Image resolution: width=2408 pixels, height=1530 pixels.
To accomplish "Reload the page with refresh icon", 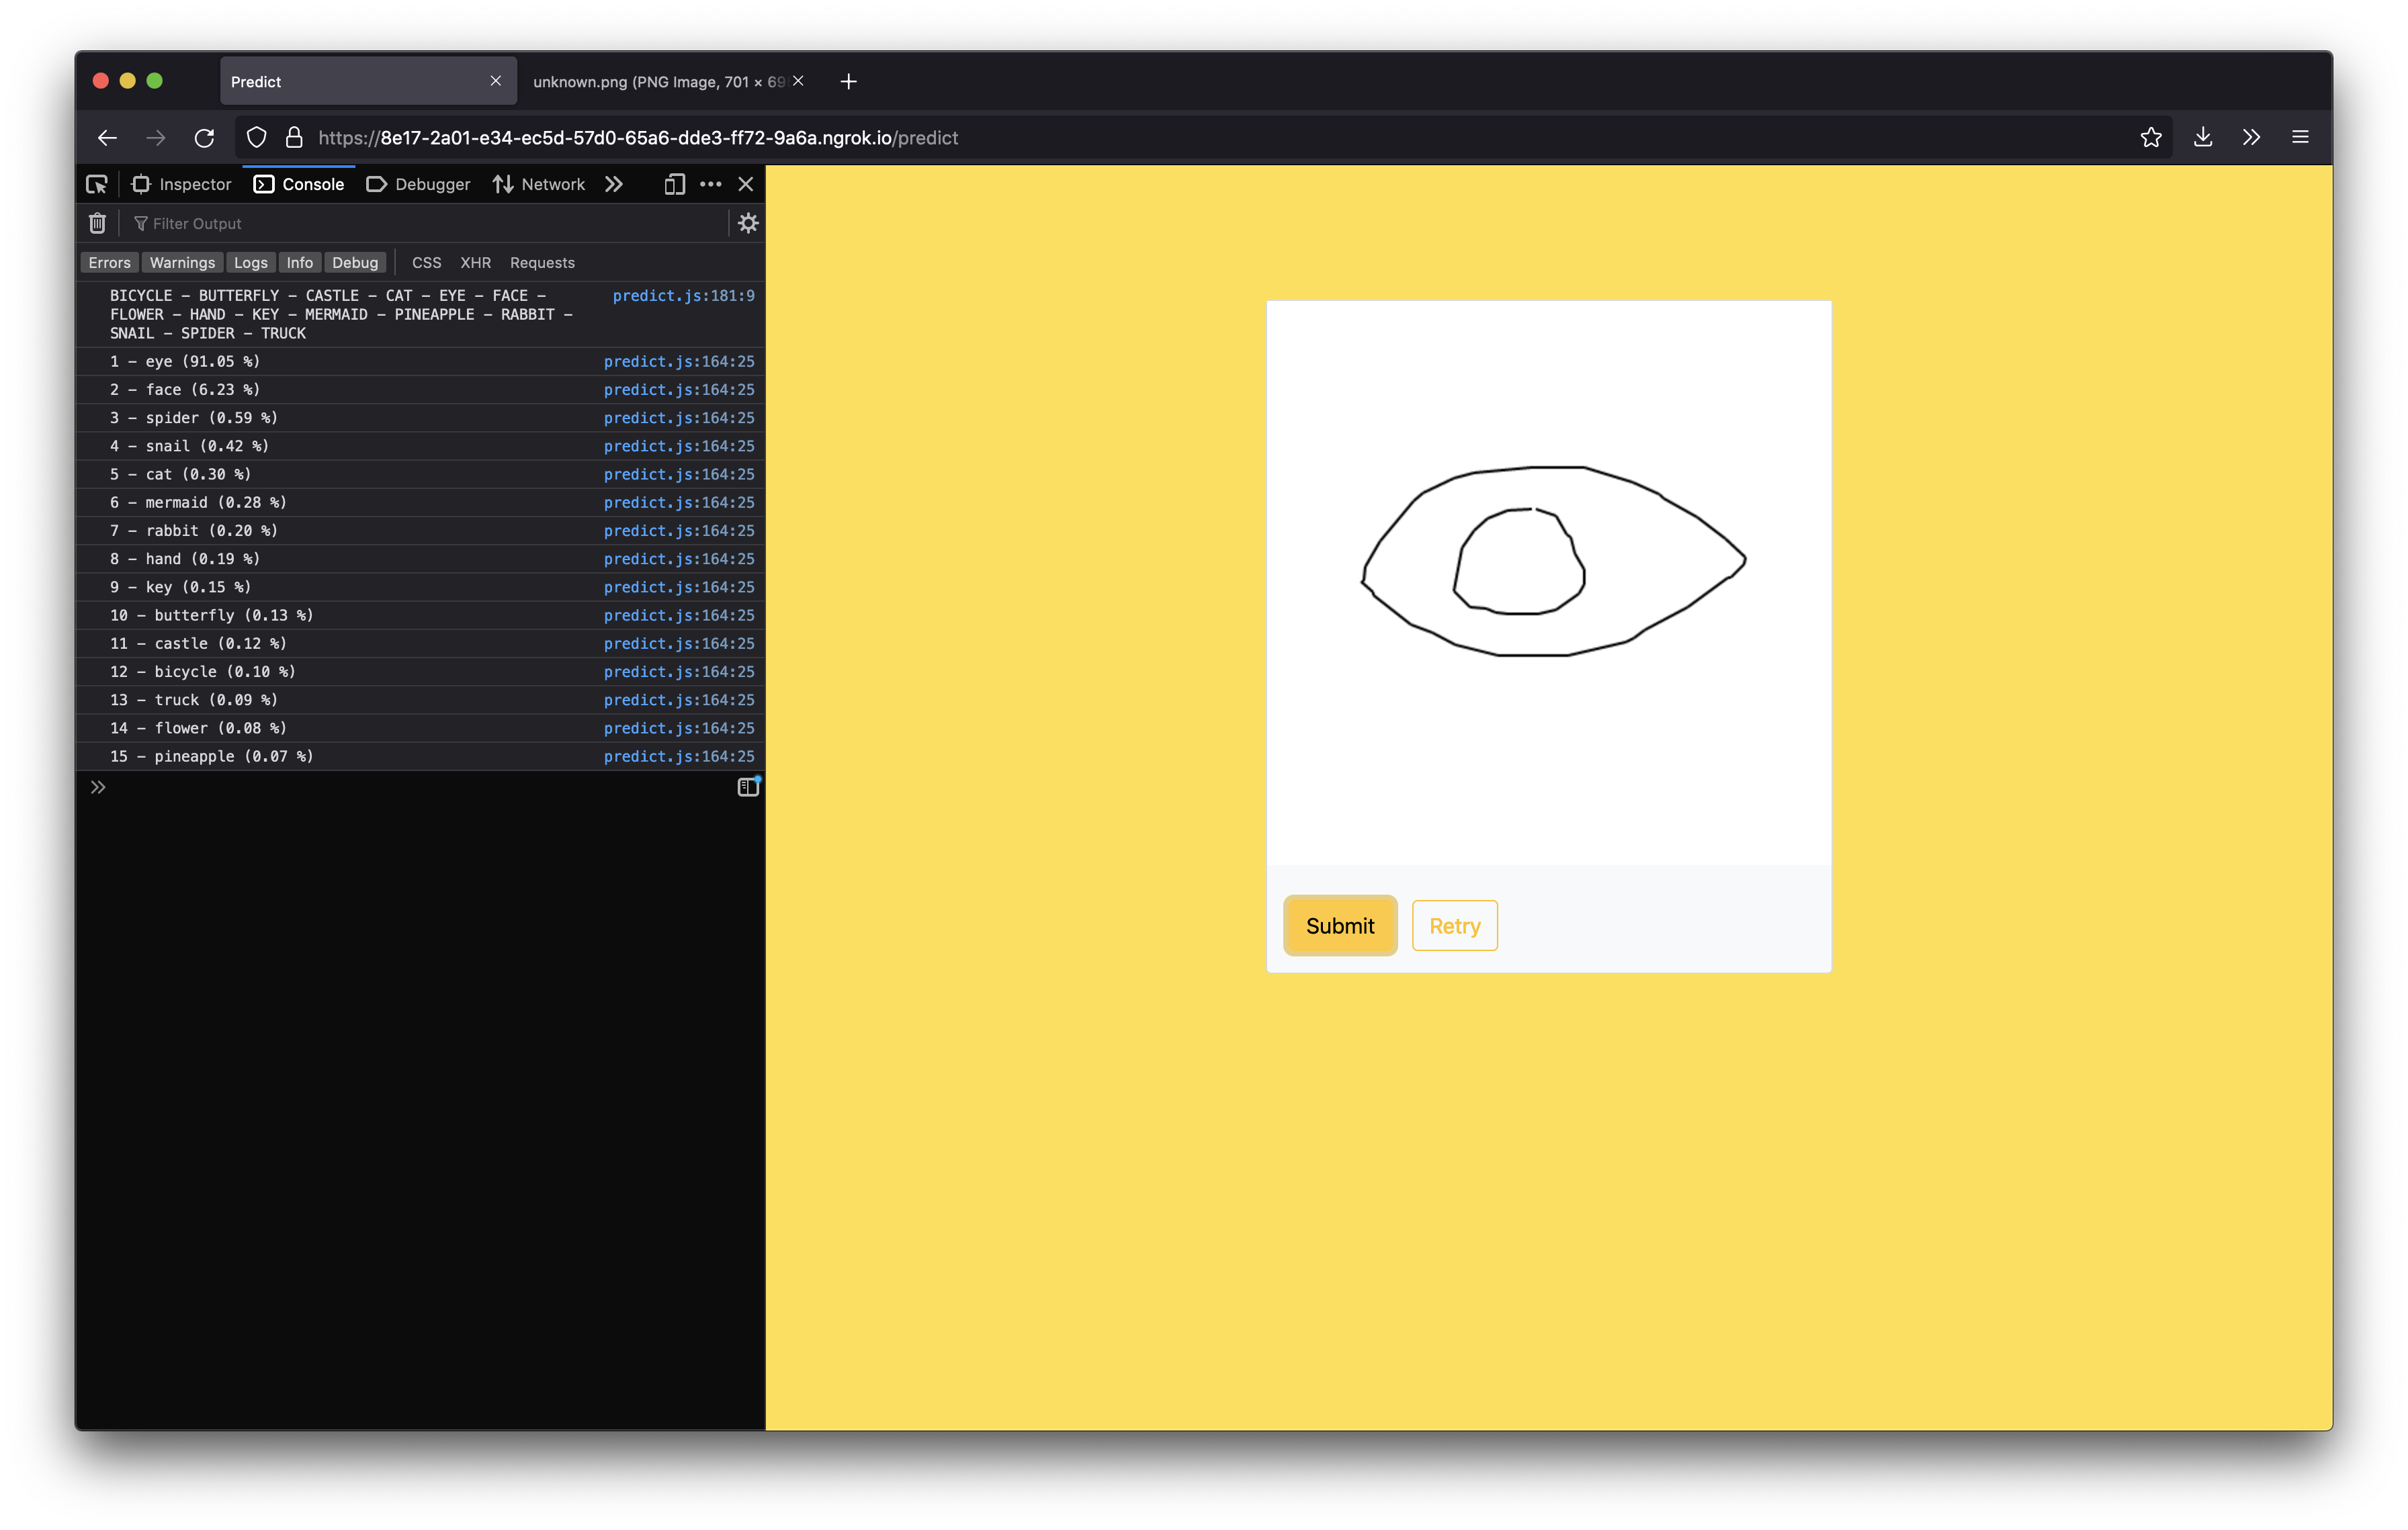I will pyautogui.click(x=204, y=138).
